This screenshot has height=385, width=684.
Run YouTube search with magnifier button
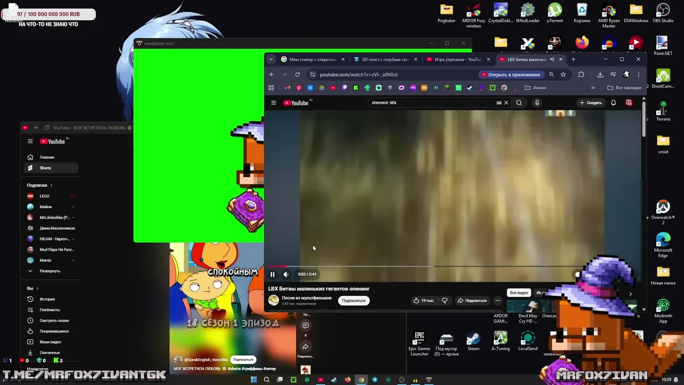[519, 103]
